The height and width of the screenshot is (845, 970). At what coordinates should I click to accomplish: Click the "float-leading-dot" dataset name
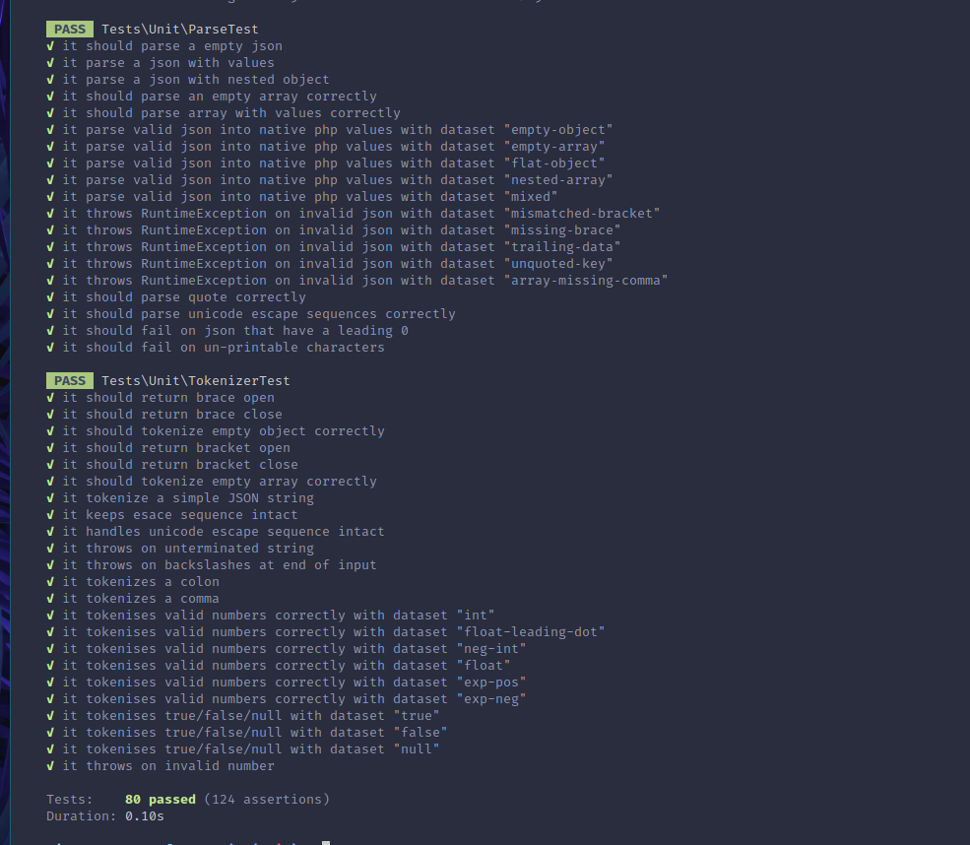point(531,631)
